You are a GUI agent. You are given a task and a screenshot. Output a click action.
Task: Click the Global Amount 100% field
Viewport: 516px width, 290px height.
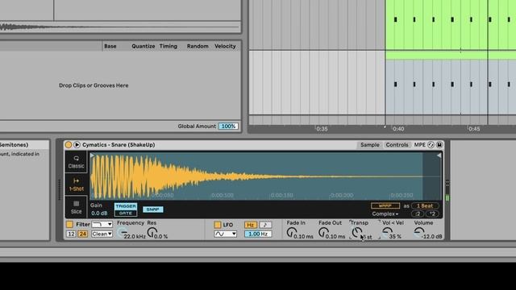click(228, 126)
